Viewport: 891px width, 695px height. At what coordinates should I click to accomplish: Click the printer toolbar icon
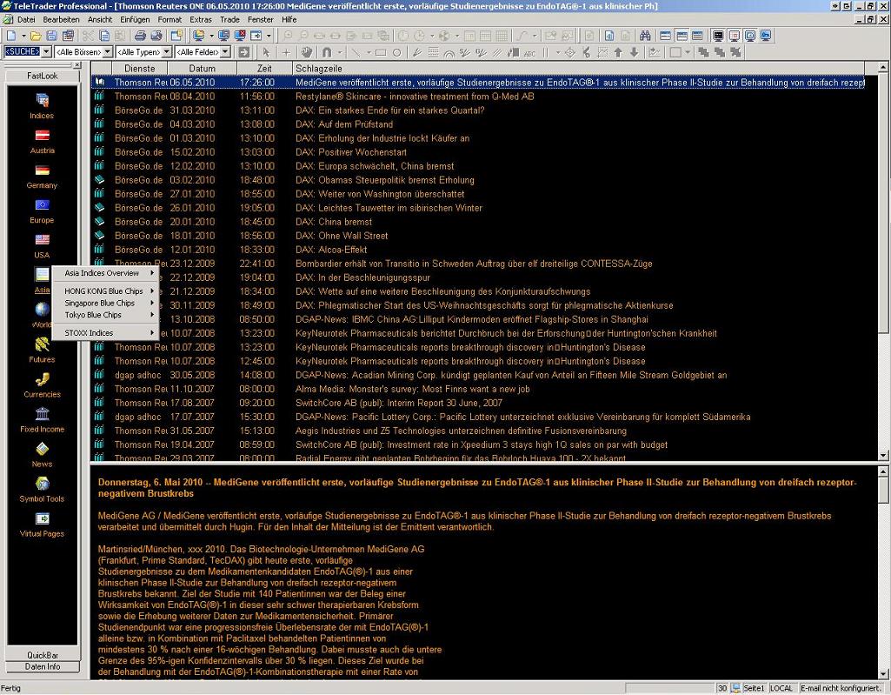click(x=140, y=36)
